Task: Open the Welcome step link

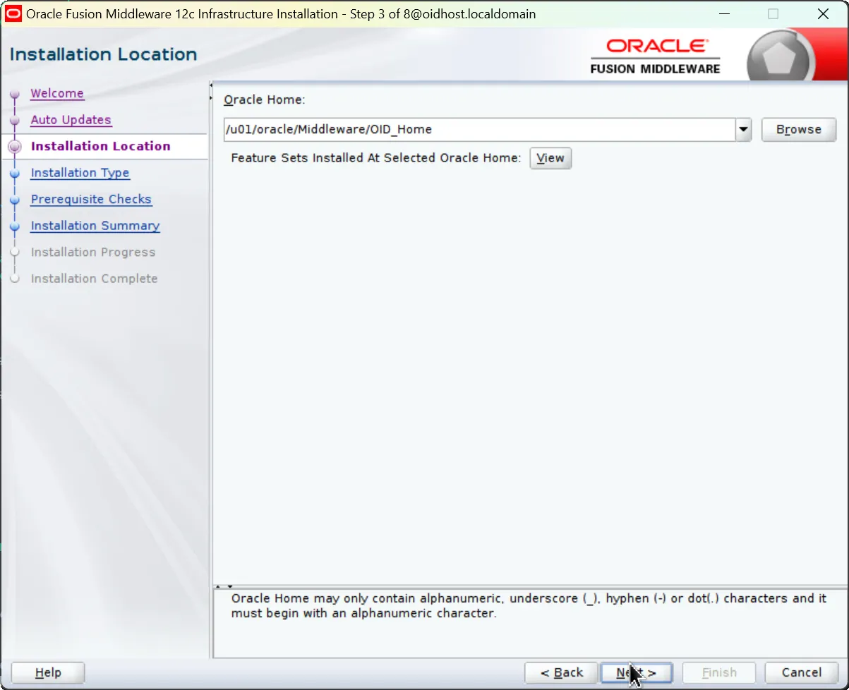Action: click(x=57, y=93)
